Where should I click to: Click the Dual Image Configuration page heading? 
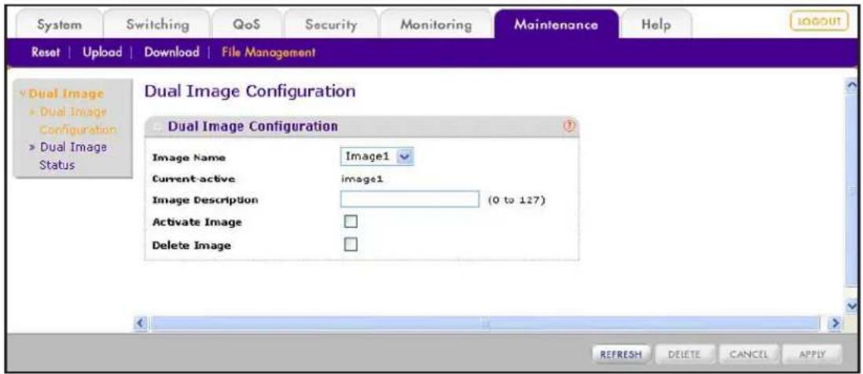250,91
